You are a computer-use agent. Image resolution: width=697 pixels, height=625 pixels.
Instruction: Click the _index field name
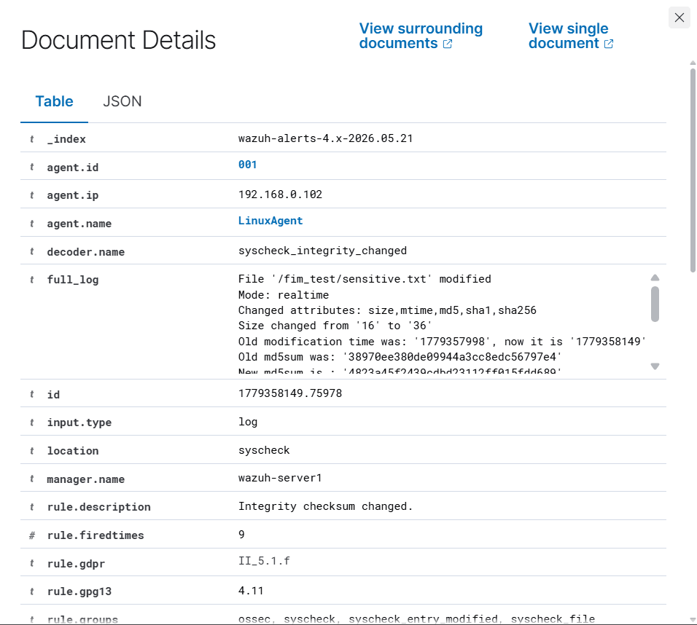[66, 139]
